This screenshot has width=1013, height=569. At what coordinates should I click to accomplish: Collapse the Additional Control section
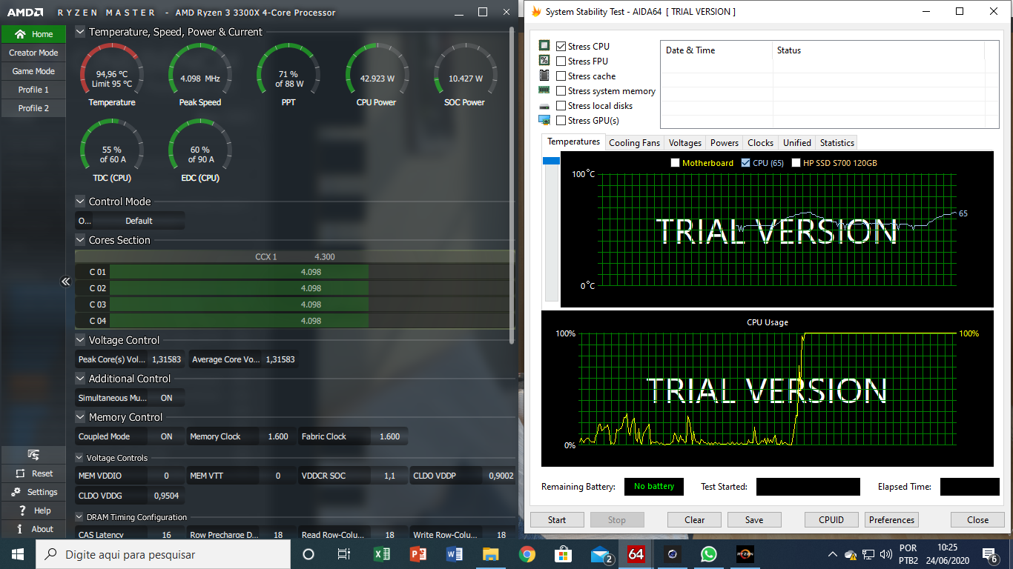coord(80,379)
